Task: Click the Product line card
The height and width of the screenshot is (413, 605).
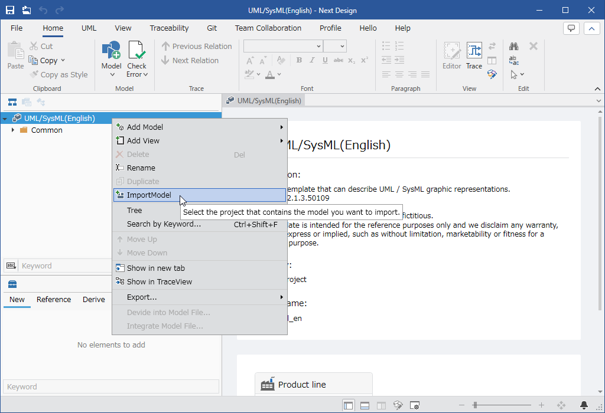Action: [x=313, y=384]
